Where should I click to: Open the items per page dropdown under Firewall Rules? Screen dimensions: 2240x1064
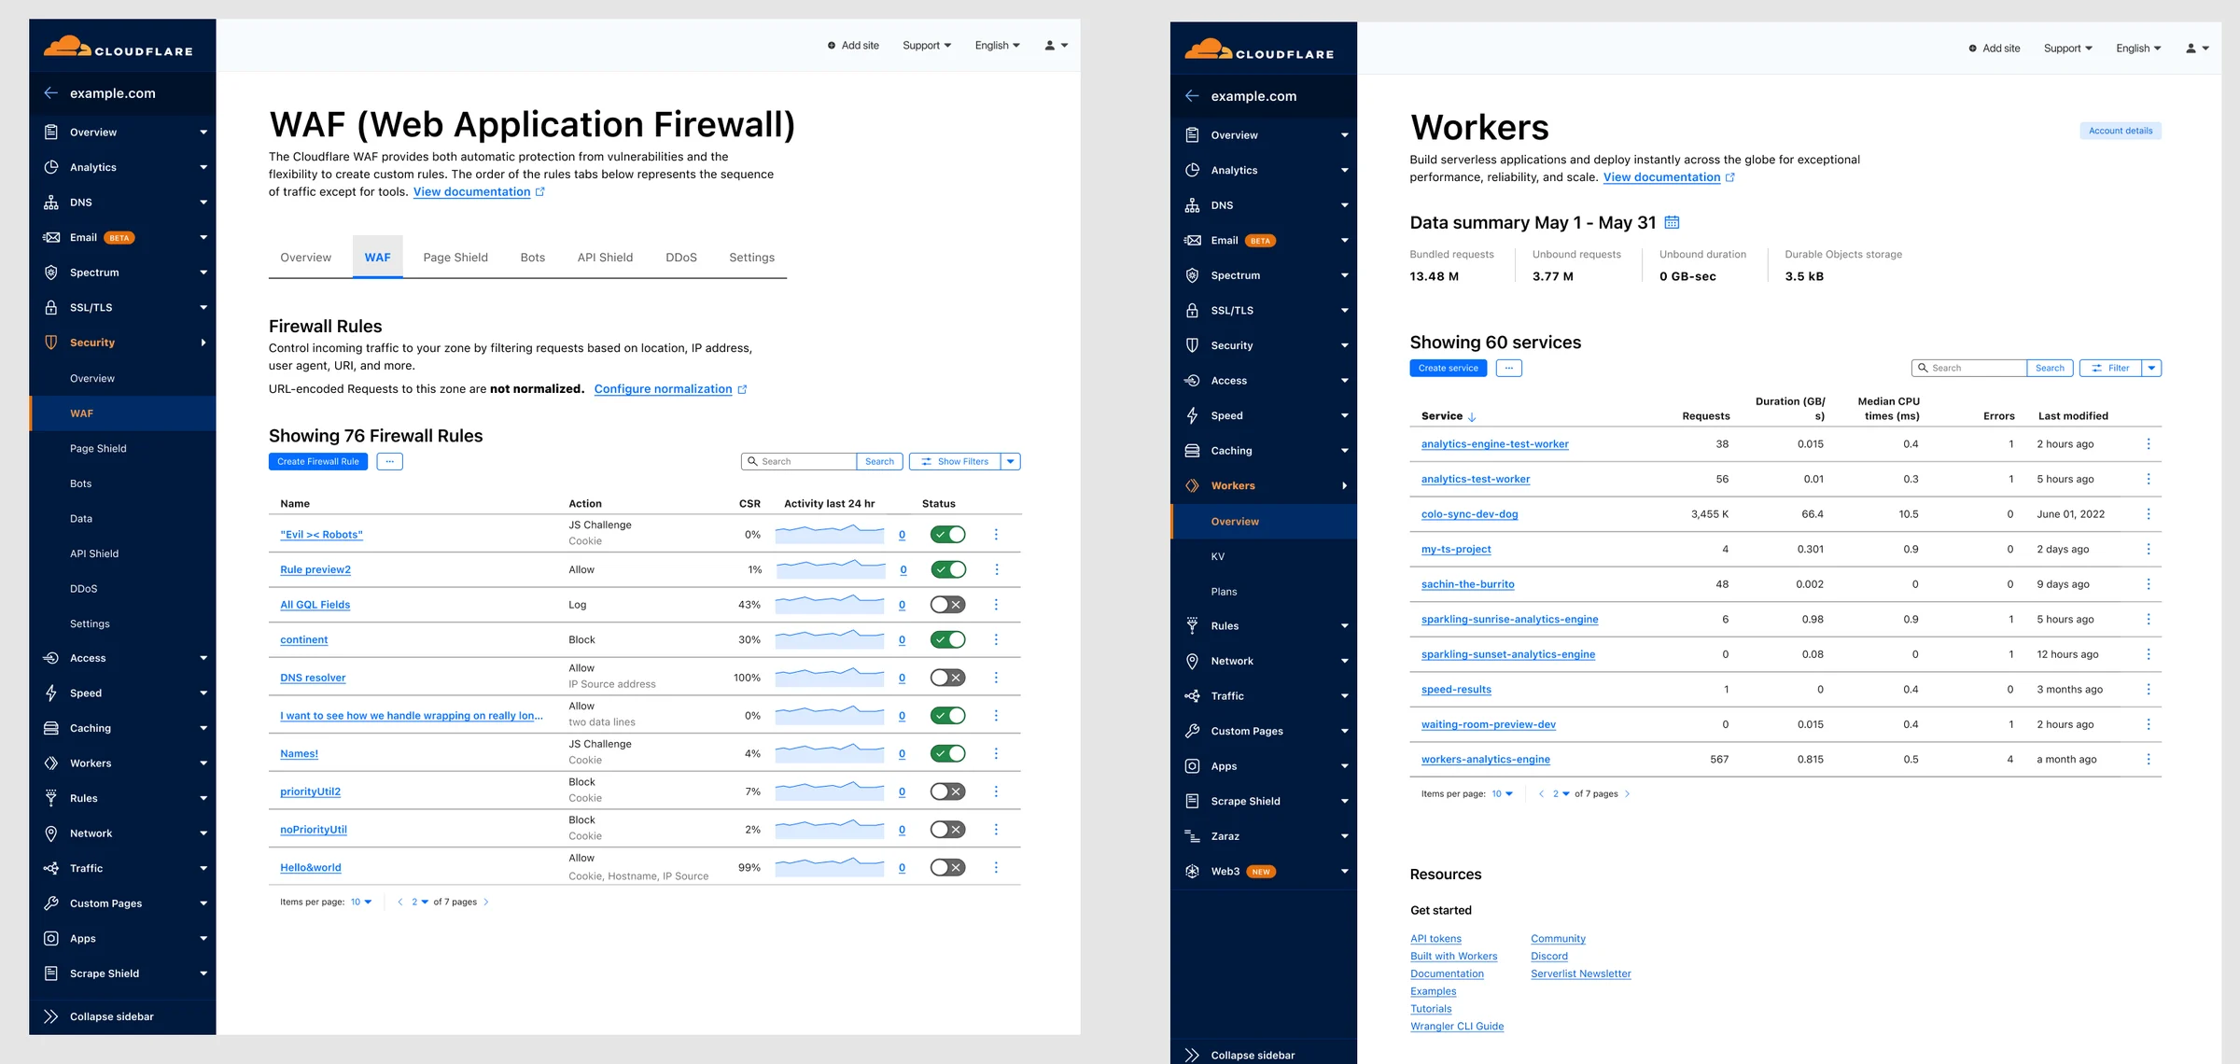[361, 902]
